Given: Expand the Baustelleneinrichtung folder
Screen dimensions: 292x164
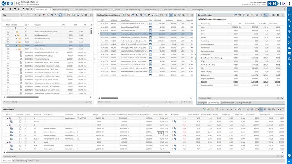Looking at the screenshot, I should tap(17, 39).
